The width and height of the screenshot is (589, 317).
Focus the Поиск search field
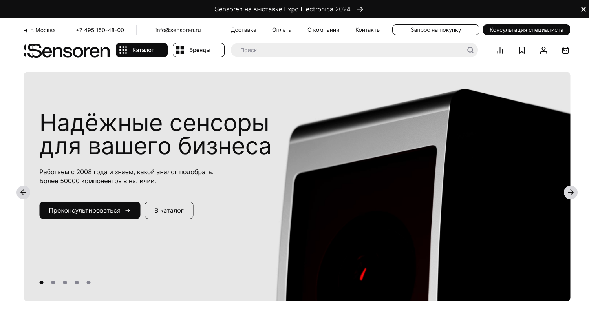(354, 50)
